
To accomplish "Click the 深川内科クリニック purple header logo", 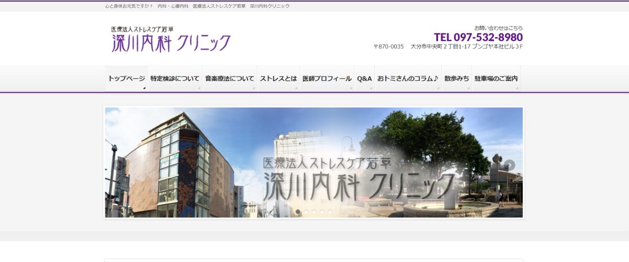I will (171, 39).
